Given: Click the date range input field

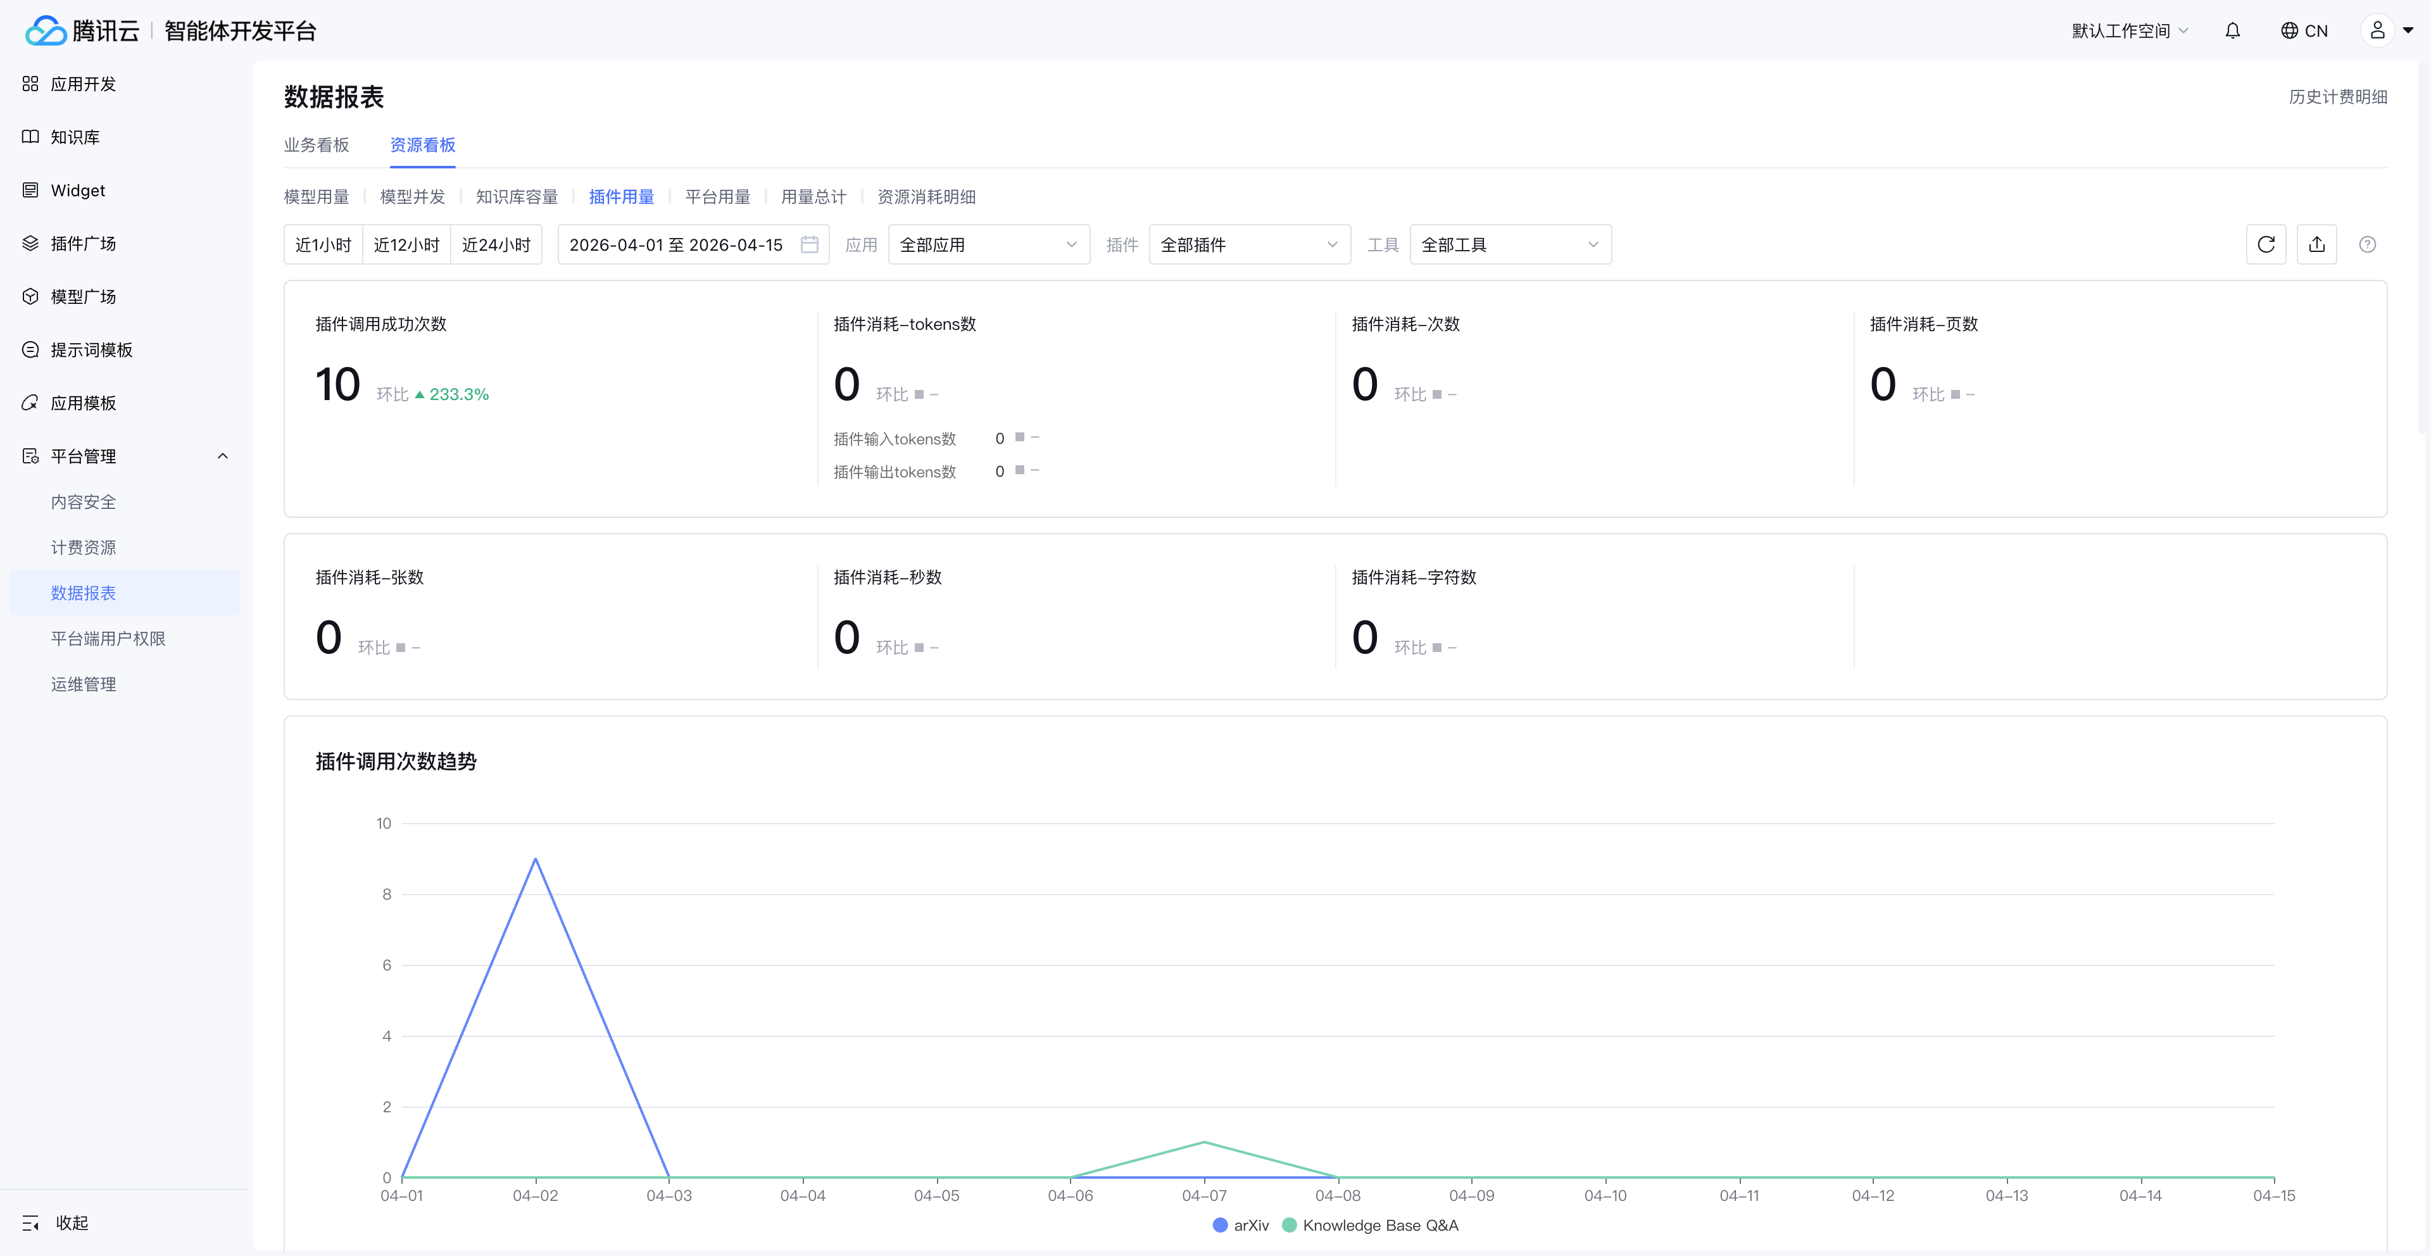Looking at the screenshot, I should pyautogui.click(x=675, y=244).
